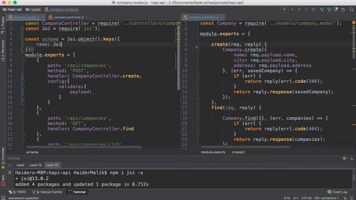Open Git branch validations widget
This screenshot has width=356, height=200.
click(327, 198)
